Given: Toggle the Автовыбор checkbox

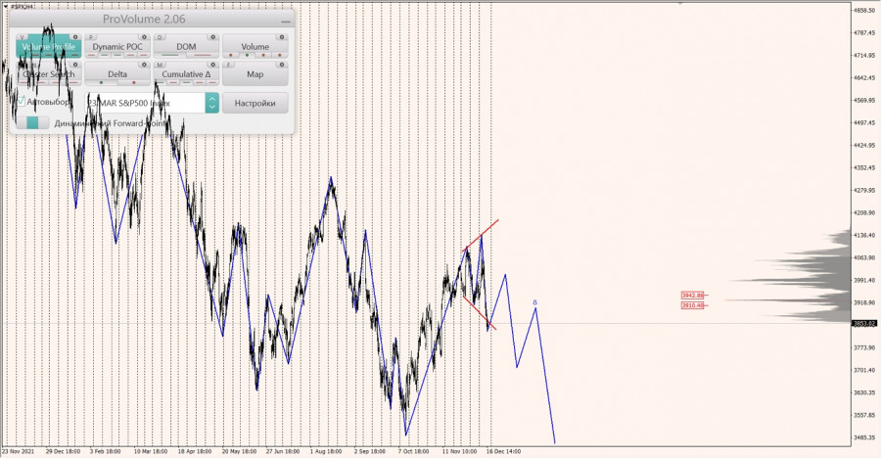Looking at the screenshot, I should (x=22, y=102).
